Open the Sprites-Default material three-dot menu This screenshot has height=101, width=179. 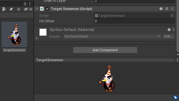(174, 30)
